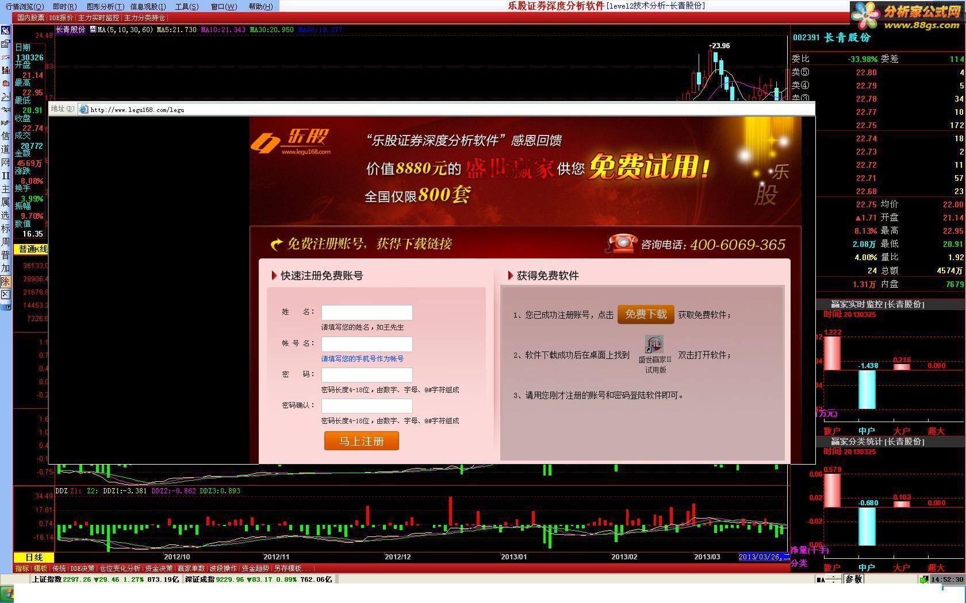Select the 资金决策 template tab
The width and height of the screenshot is (966, 603).
(x=159, y=569)
